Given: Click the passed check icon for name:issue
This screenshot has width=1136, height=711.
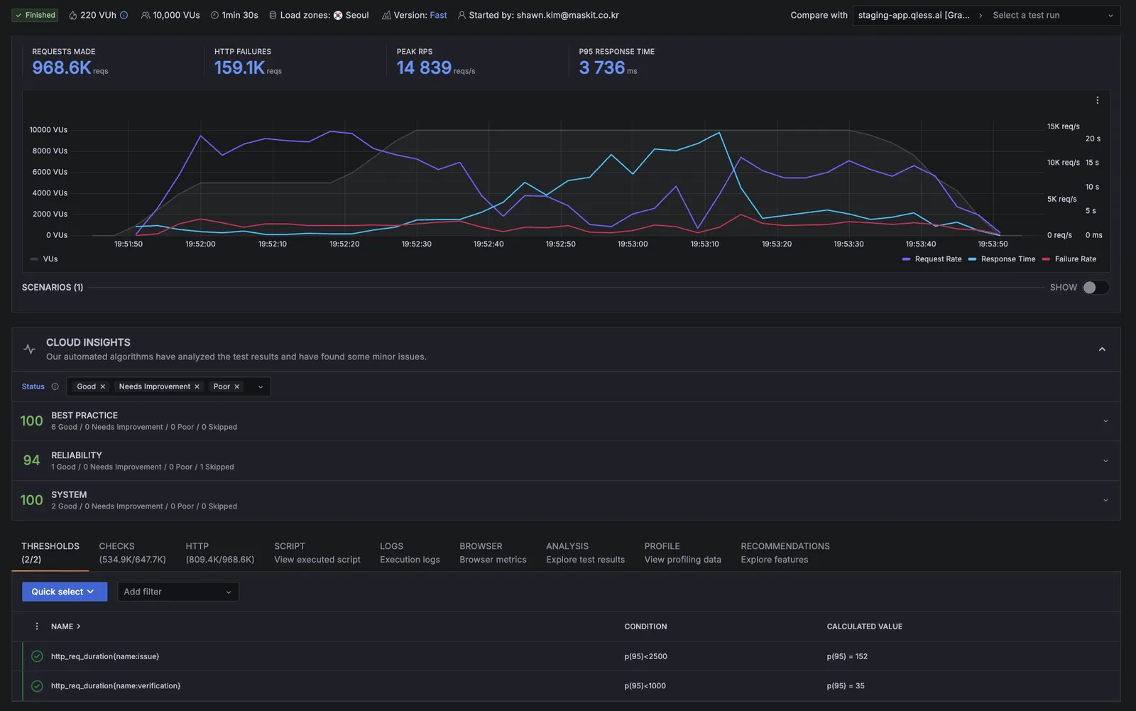Looking at the screenshot, I should coord(37,656).
